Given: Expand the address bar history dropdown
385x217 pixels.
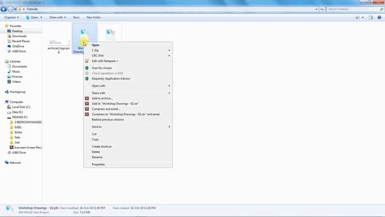Looking at the screenshot, I should 316,9.
